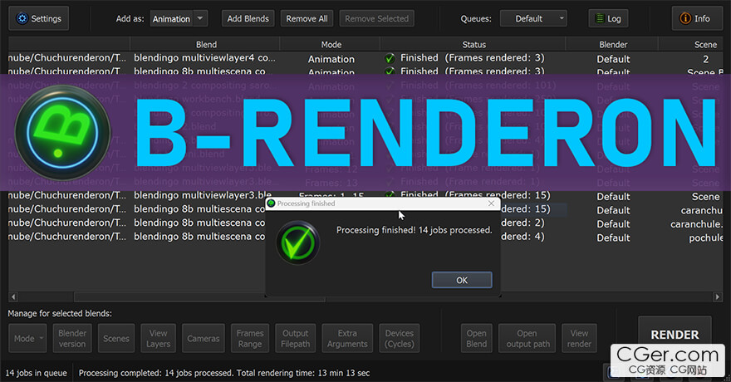This screenshot has height=382, width=731.
Task: Click scene cell 'caranchu' in the table
Action: coord(701,210)
